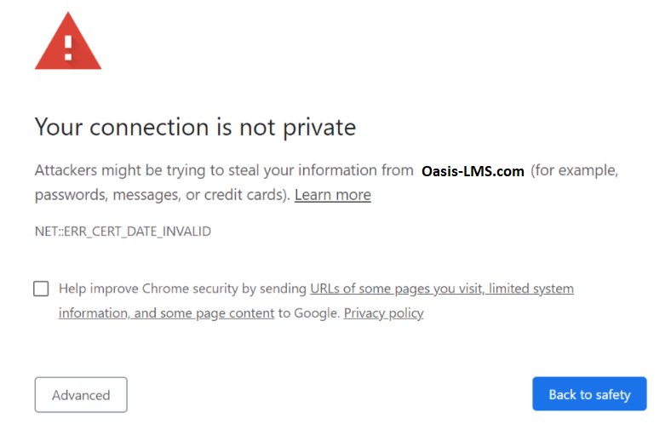Click the 'to Google.' text before Privacy policy
Viewport: 671px width, 441px height.
(x=309, y=313)
